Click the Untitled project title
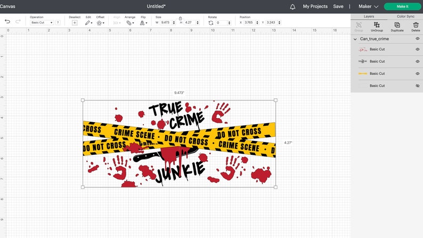The height and width of the screenshot is (238, 423). 156,6
